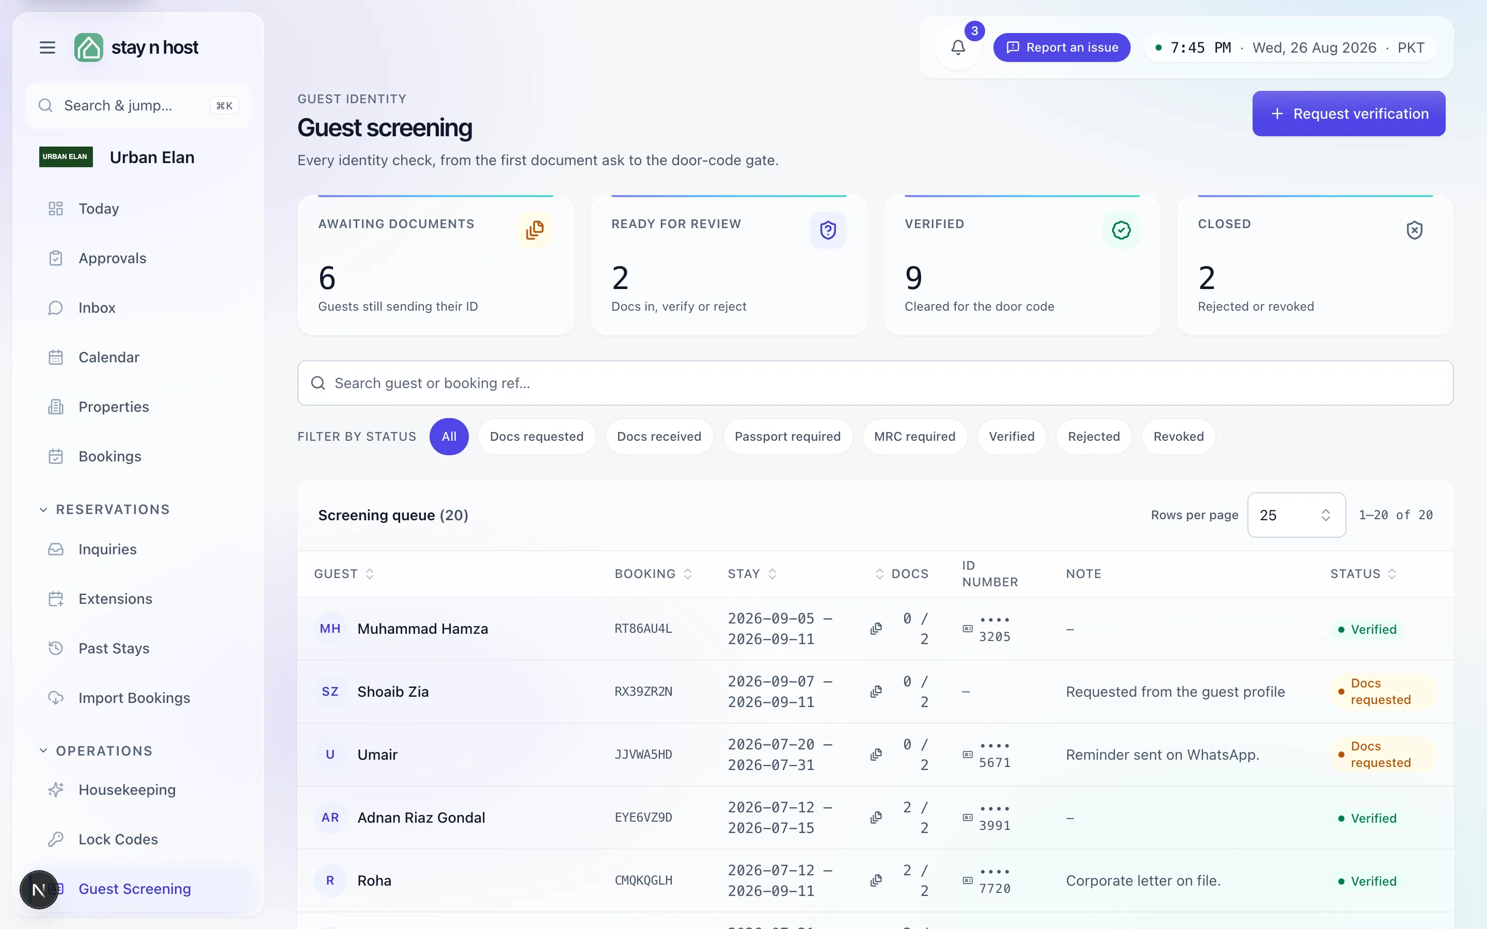
Task: Open Guest Screening in the sidebar
Action: coord(138,889)
